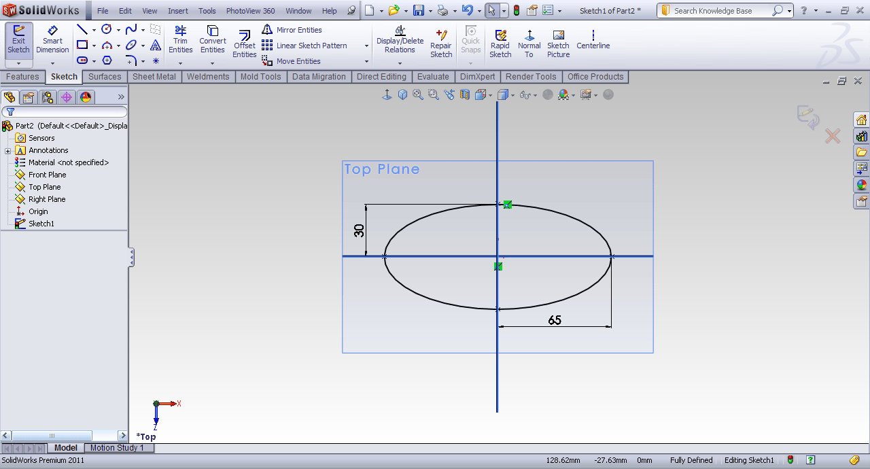
Task: Open the Trim Entities dropdown arrow
Action: (x=180, y=63)
